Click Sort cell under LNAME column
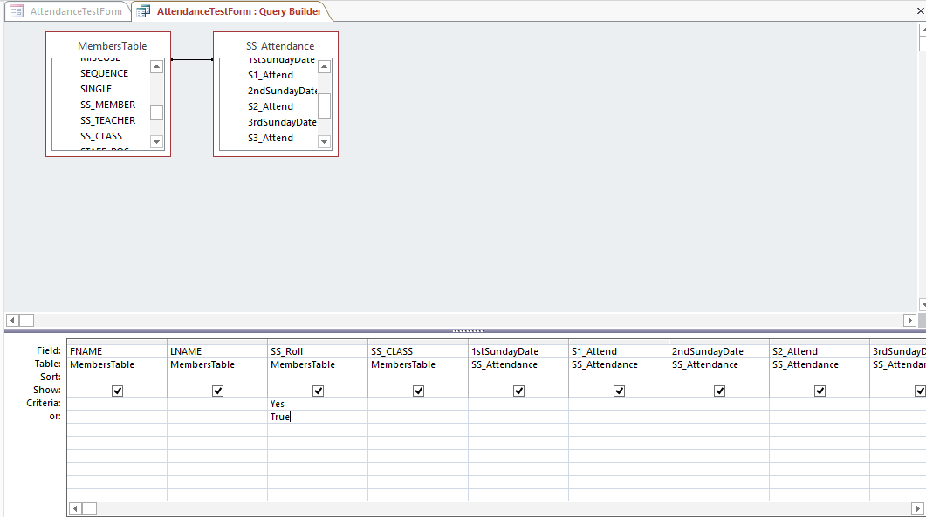Image resolution: width=926 pixels, height=517 pixels. [217, 378]
